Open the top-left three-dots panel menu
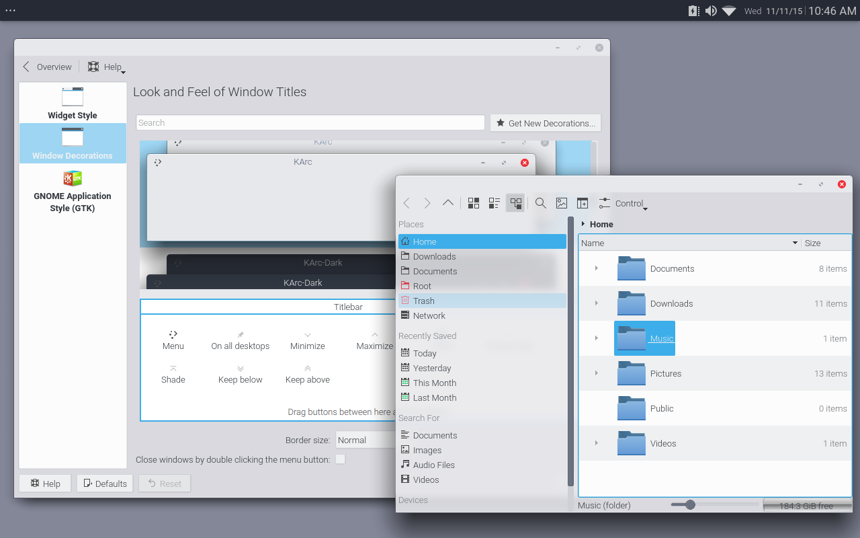Image resolution: width=860 pixels, height=538 pixels. 10,10
